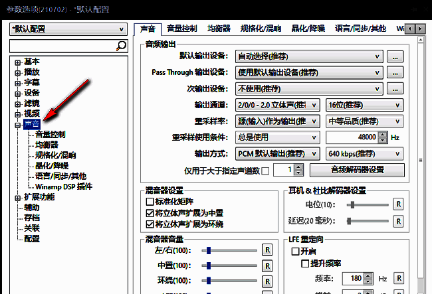Image resolution: width=432 pixels, height=294 pixels.
Task: Toggle the LFE 开启 checkbox
Action: click(296, 252)
